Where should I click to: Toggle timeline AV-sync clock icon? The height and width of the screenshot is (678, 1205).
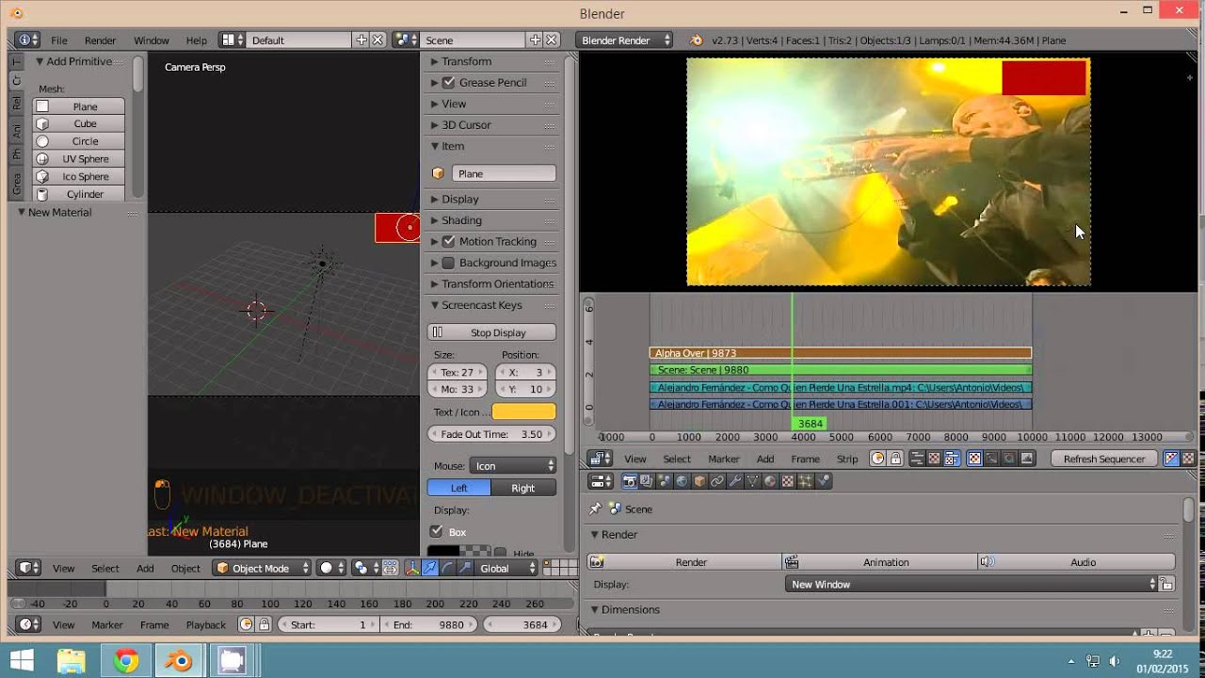(x=247, y=624)
